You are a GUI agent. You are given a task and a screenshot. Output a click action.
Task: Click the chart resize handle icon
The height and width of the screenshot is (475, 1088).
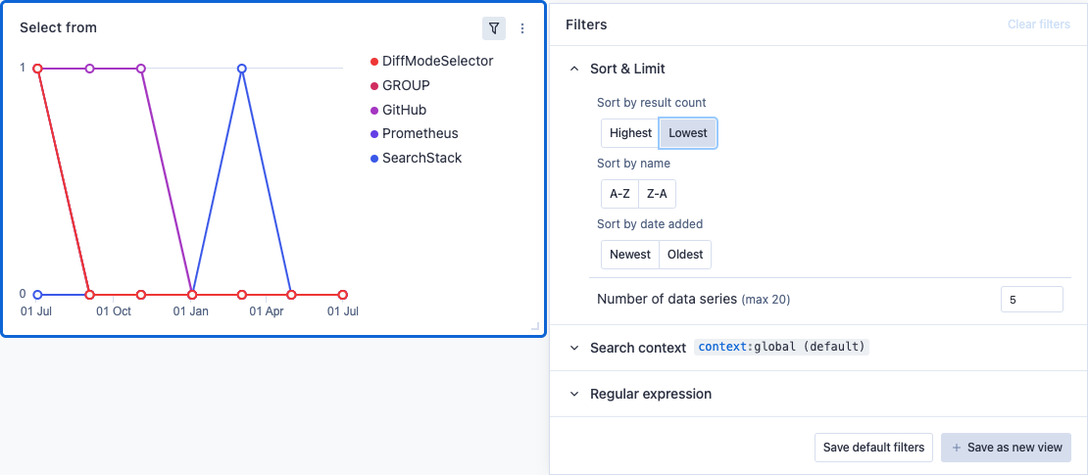534,326
